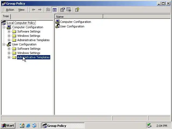Image resolution: width=172 pixels, height=129 pixels.
Task: Open the Start menu
Action: (8, 126)
